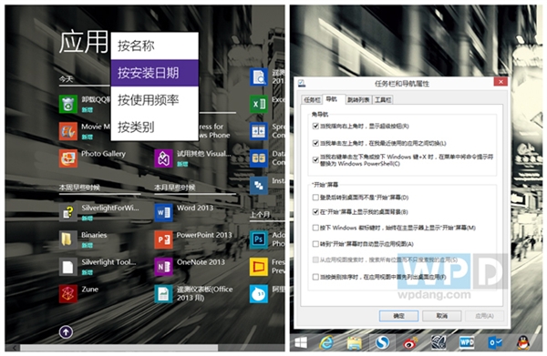Open the QQ uninstall app icon
The width and height of the screenshot is (547, 356).
click(x=68, y=104)
